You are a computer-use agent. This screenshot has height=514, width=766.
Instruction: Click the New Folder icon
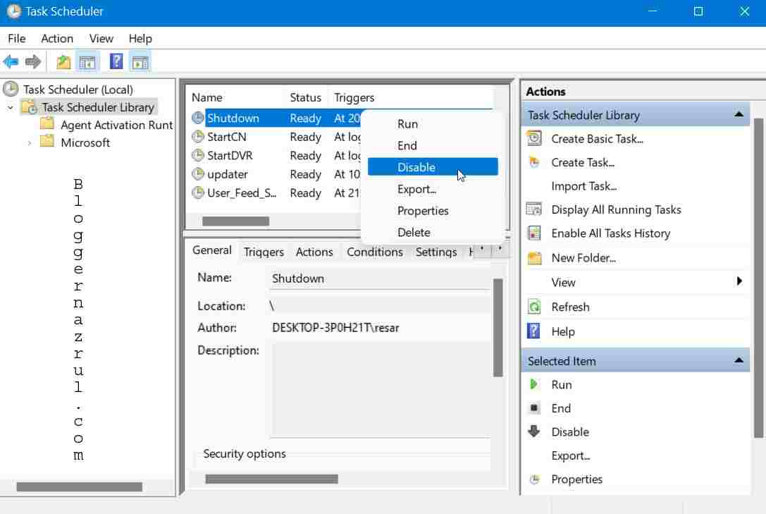534,257
